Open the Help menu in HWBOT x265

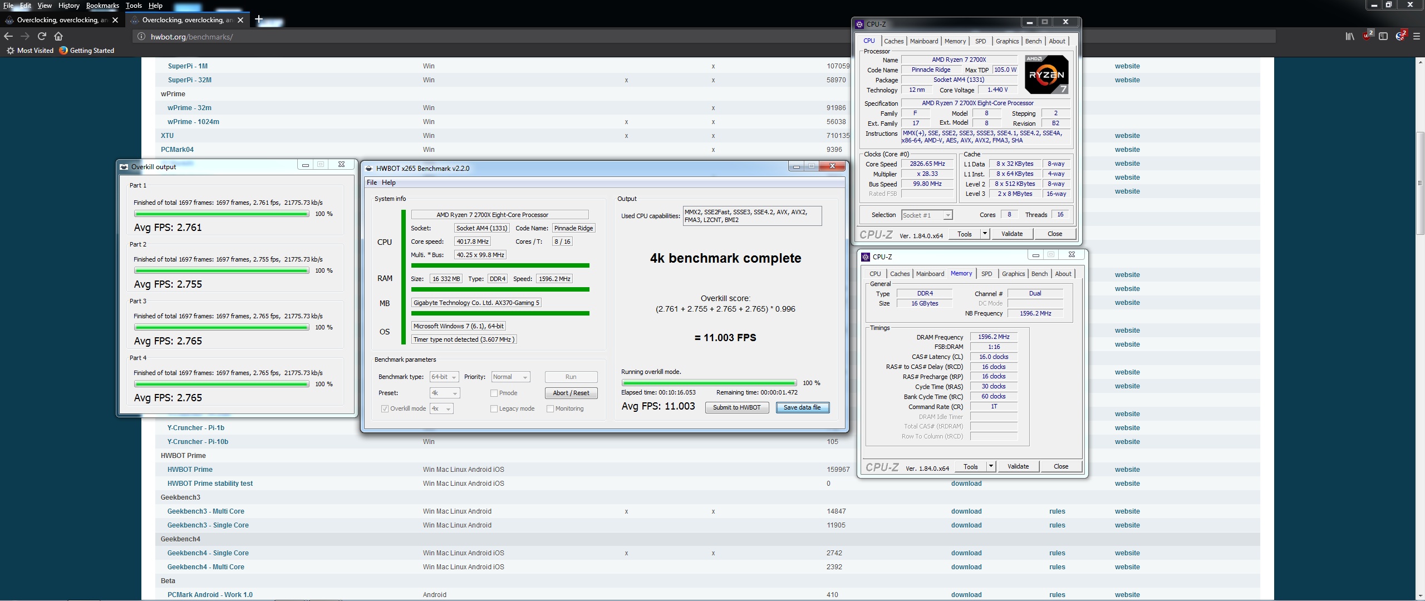[389, 183]
